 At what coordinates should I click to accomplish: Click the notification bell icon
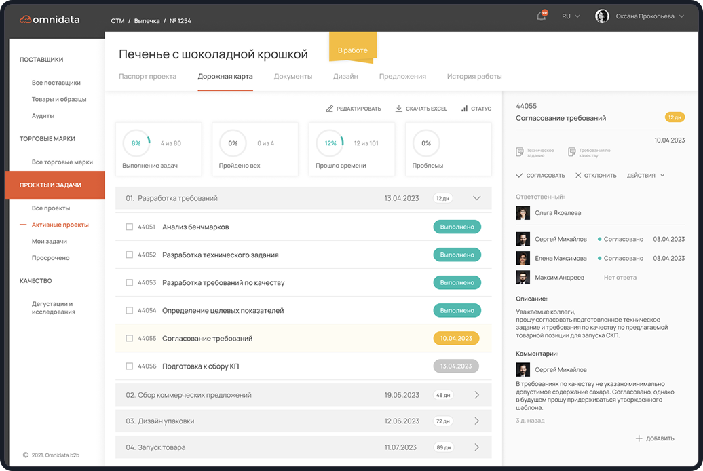pyautogui.click(x=541, y=16)
